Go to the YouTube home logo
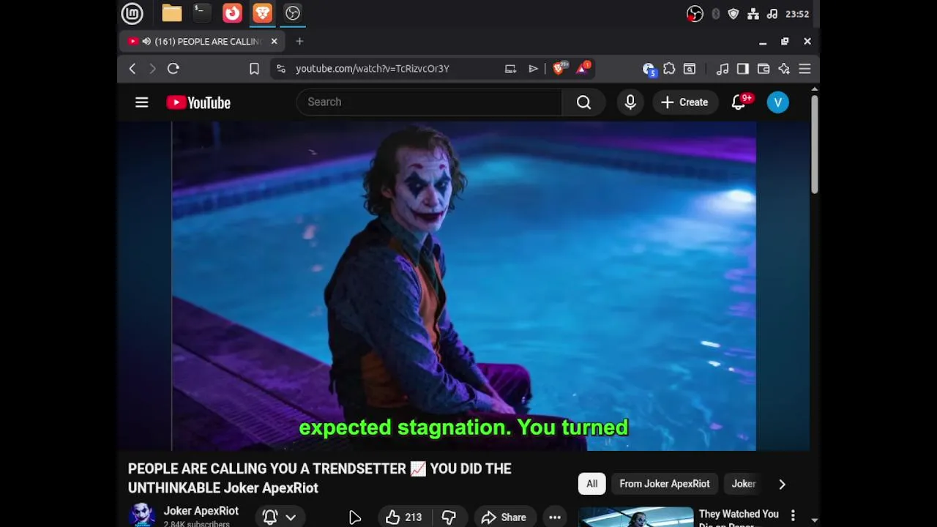937x527 pixels. 198,102
